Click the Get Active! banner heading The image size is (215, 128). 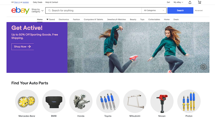27,28
